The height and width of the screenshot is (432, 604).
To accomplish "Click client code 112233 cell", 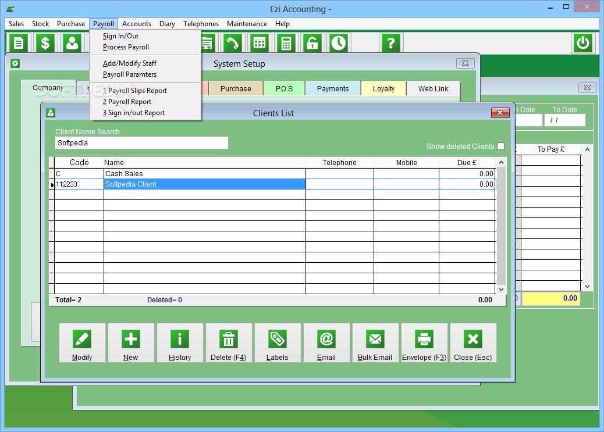I will (79, 184).
